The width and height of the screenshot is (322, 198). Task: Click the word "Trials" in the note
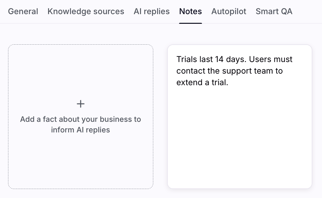186,59
